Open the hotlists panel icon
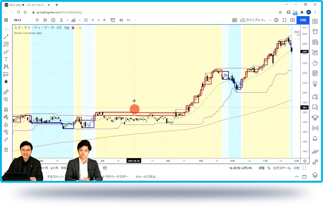The height and width of the screenshot is (208, 323). (x=315, y=63)
